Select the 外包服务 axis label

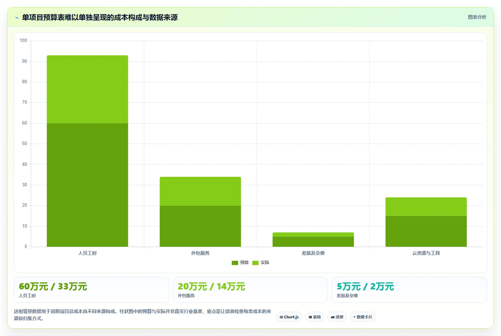[200, 253]
